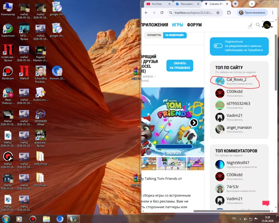Image resolution: width=279 pixels, height=223 pixels.
Task: Select the AudioConv desktop icon
Action: pyautogui.click(x=41, y=94)
